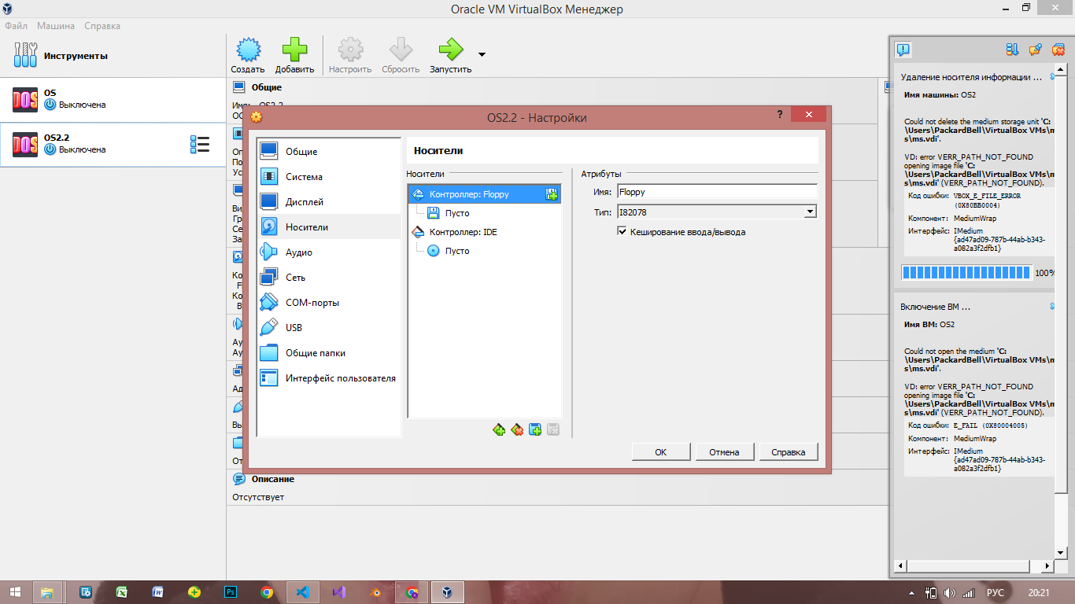Select the Контроллер: IDE tree item
1075x604 pixels.
coord(463,232)
